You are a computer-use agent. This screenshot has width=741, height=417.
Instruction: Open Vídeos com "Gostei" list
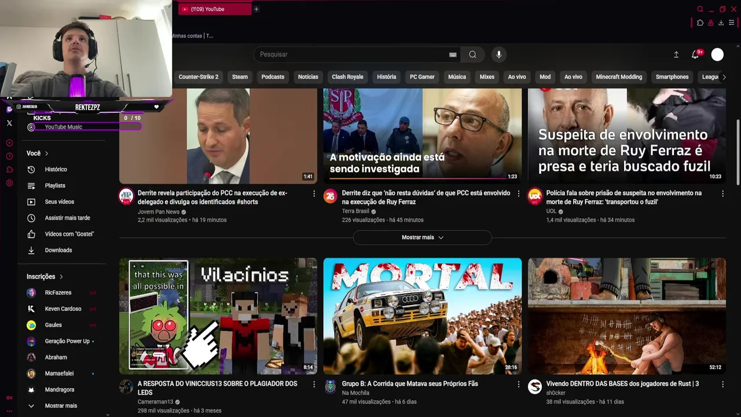pos(69,235)
